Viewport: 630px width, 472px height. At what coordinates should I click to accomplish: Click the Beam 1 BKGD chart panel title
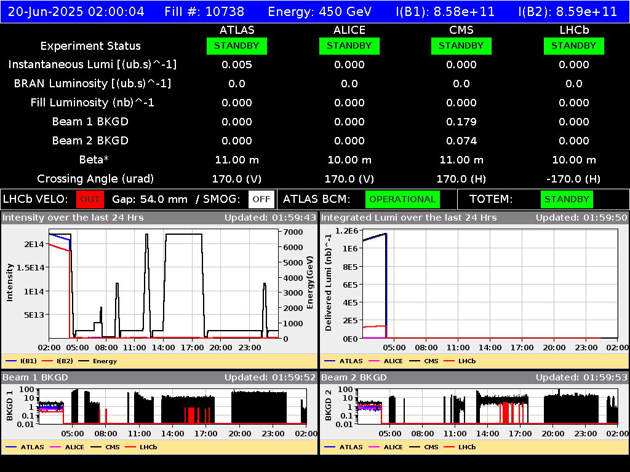pos(35,378)
